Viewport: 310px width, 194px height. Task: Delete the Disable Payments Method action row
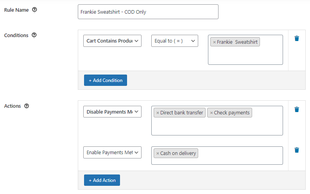[x=297, y=109]
